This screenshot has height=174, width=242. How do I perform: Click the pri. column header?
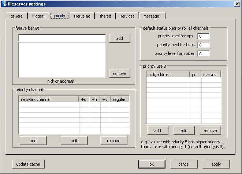pyautogui.click(x=195, y=75)
